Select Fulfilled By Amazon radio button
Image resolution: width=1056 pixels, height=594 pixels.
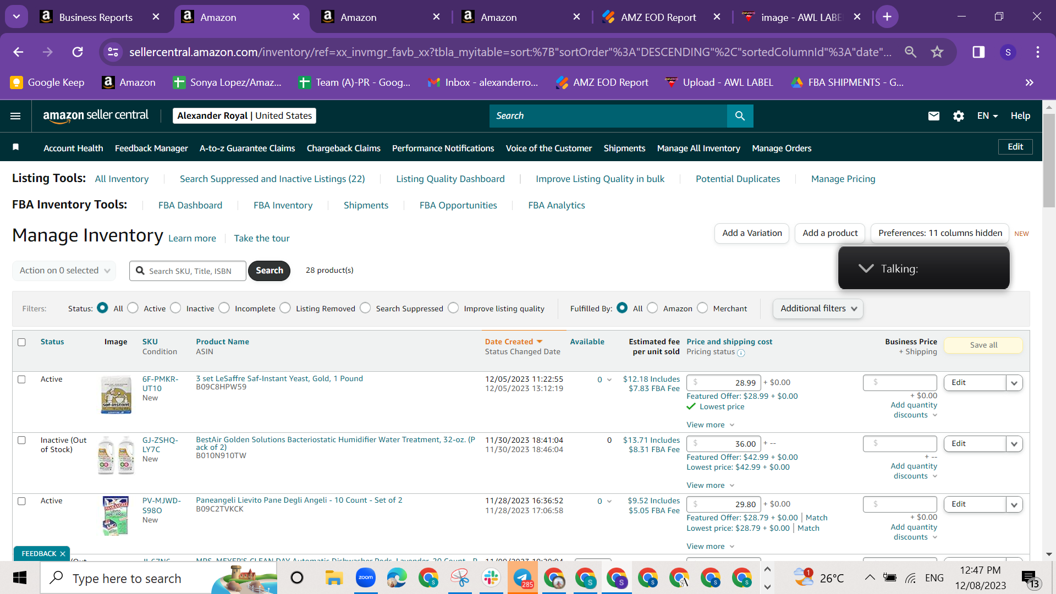pos(652,308)
